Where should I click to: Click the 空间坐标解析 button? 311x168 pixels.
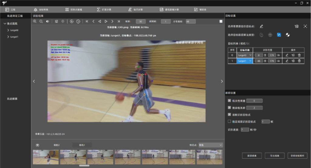coord(298,156)
